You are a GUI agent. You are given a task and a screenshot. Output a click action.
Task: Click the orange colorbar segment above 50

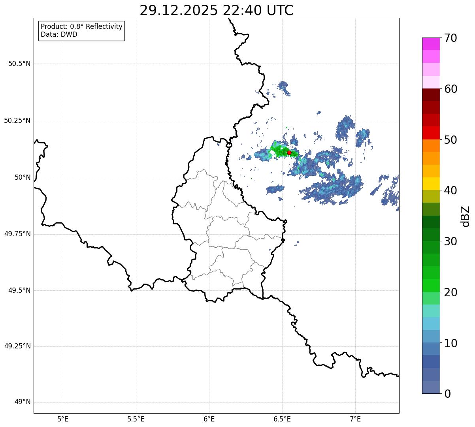[431, 146]
